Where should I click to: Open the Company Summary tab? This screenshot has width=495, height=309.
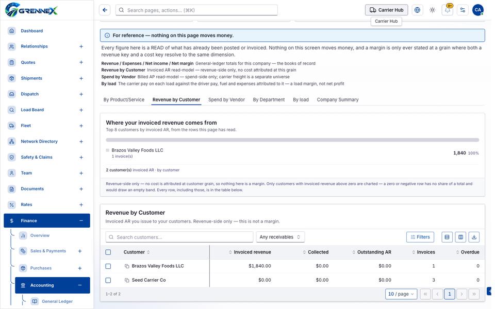pyautogui.click(x=337, y=99)
